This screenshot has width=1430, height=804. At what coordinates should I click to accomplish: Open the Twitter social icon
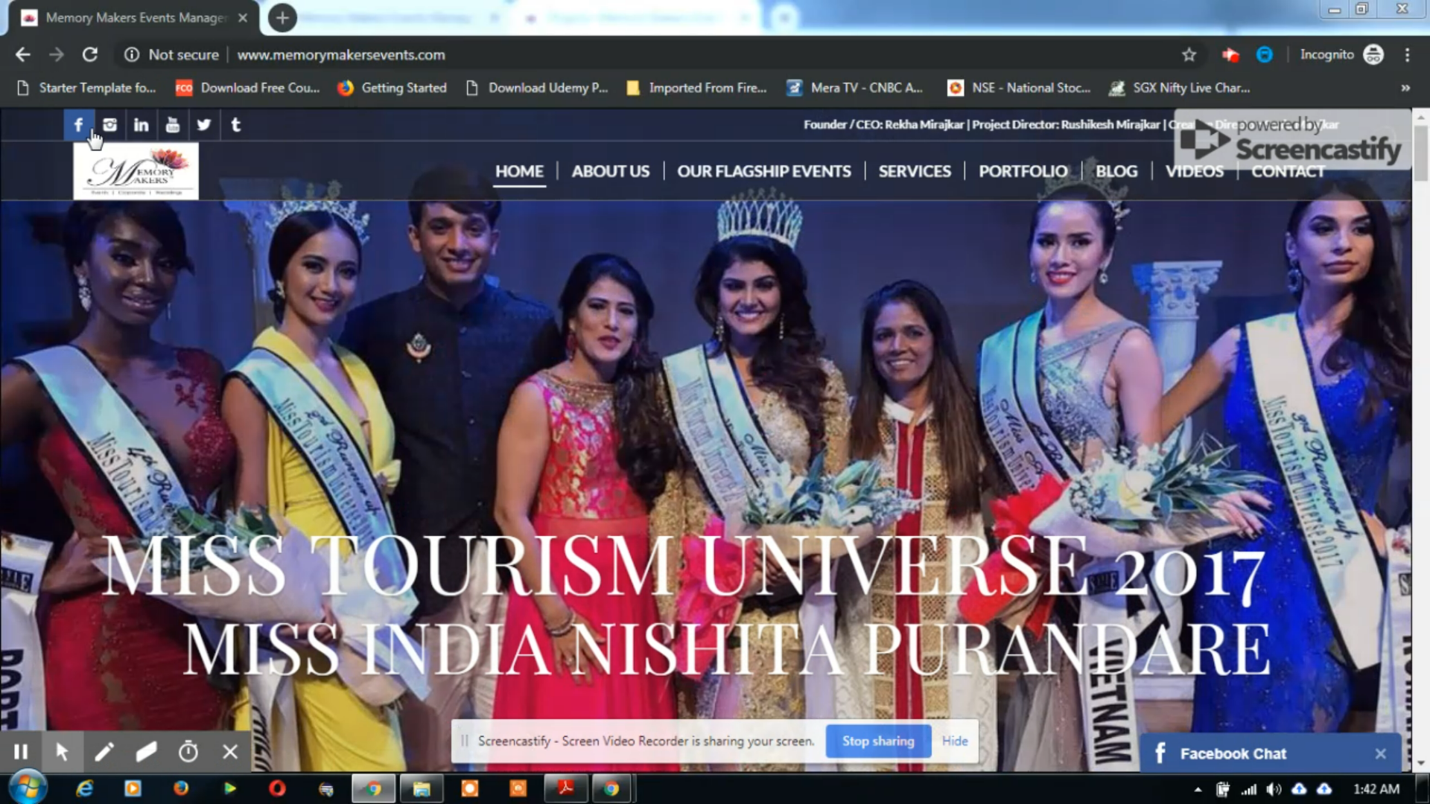click(x=203, y=125)
